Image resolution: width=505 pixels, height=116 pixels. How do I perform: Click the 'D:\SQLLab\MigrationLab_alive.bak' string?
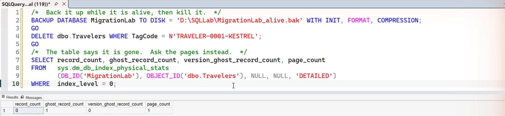click(x=240, y=20)
